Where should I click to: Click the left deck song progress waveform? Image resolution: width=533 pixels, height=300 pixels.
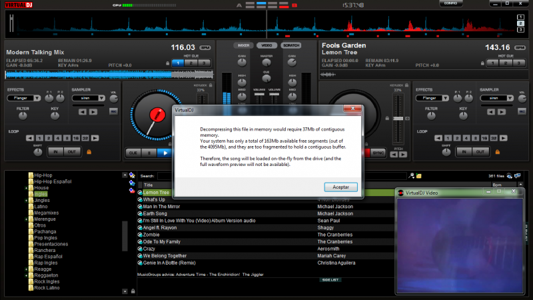[109, 75]
